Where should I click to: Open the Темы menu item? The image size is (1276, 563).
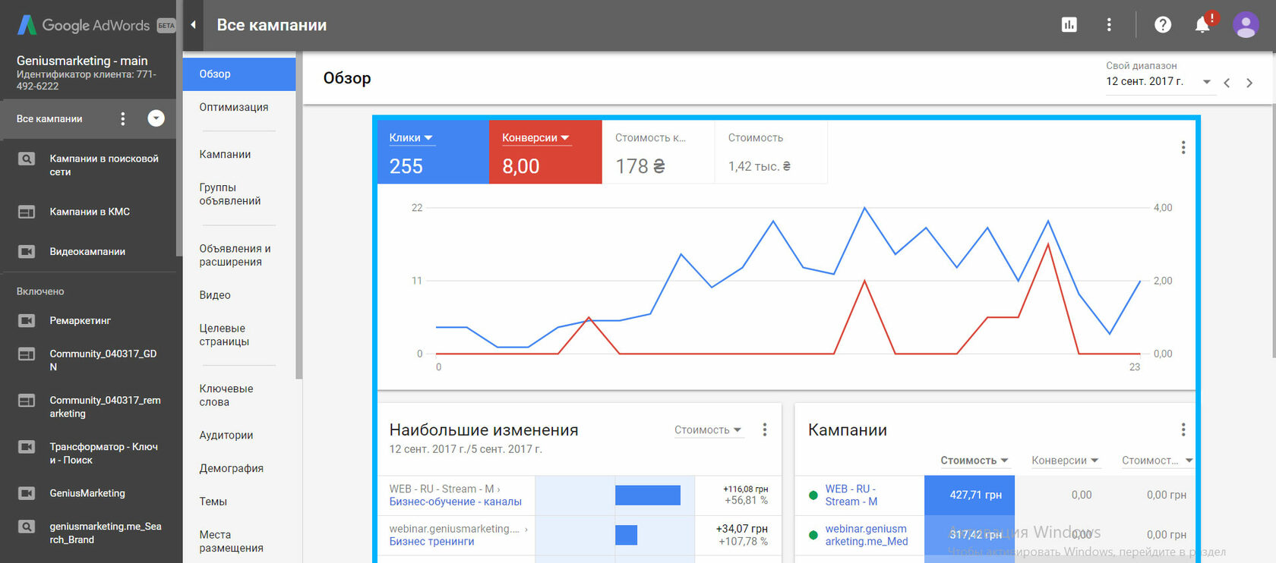213,502
